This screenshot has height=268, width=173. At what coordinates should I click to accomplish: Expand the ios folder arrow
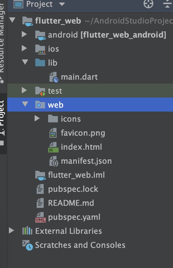point(25,48)
